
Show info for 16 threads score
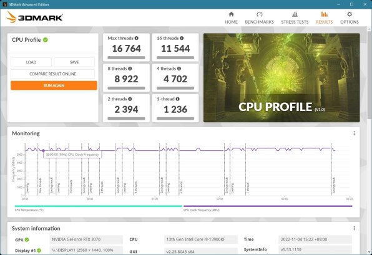(x=182, y=38)
